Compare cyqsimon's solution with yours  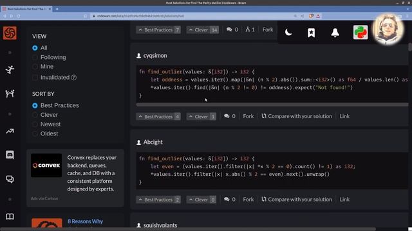[297, 116]
